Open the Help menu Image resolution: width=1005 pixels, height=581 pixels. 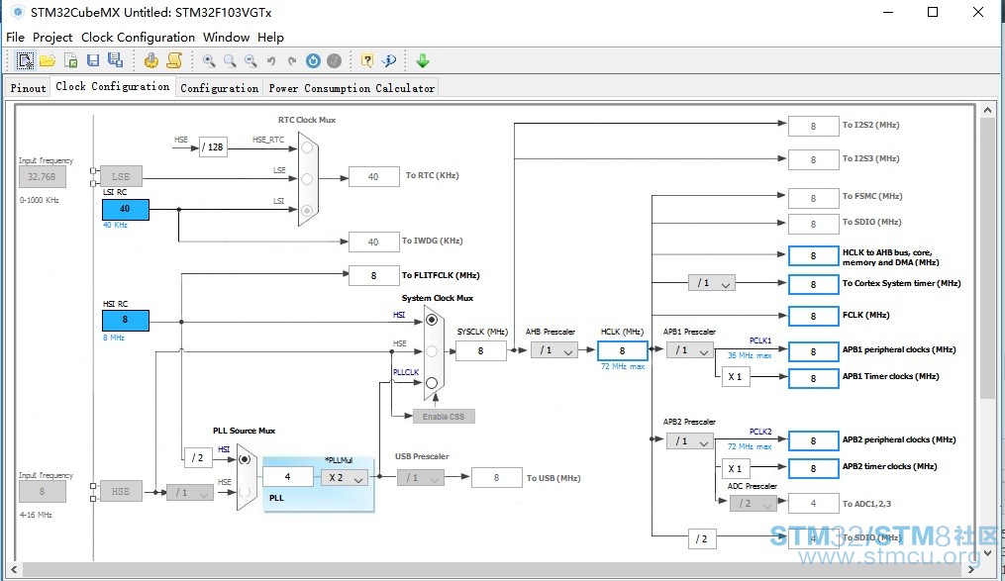click(x=270, y=38)
